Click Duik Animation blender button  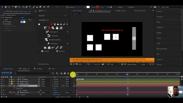click(x=53, y=40)
